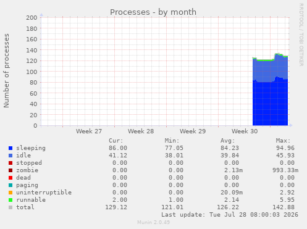Click the 'idle' legend label

[23, 156]
